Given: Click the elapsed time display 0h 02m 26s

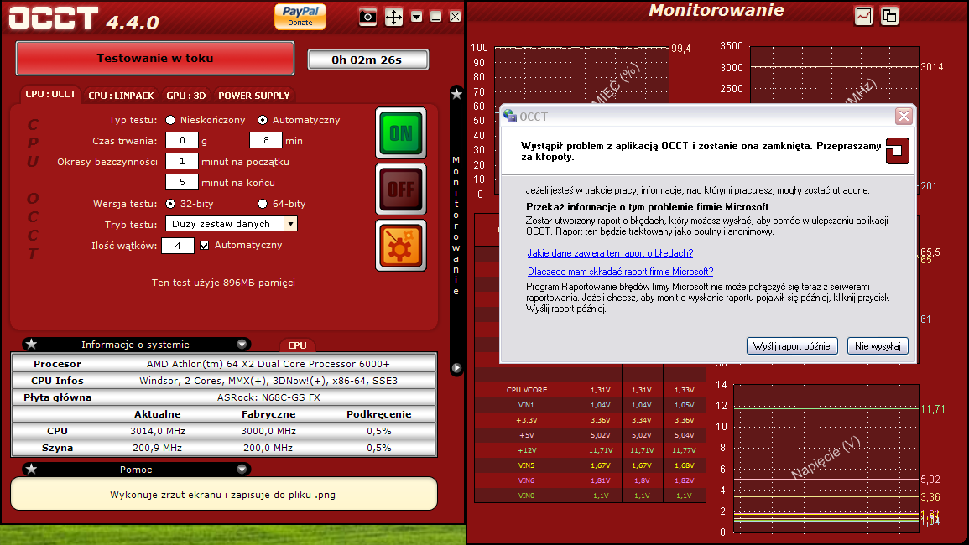Looking at the screenshot, I should tap(367, 60).
